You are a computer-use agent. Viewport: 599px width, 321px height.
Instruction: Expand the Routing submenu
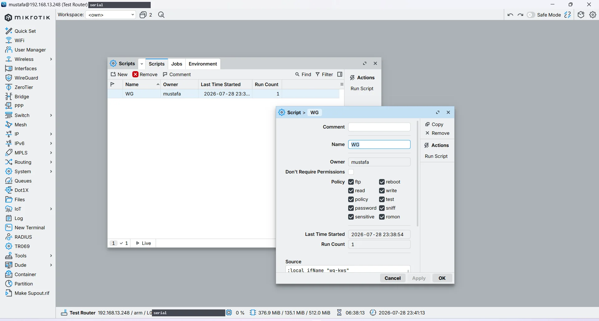click(x=51, y=162)
